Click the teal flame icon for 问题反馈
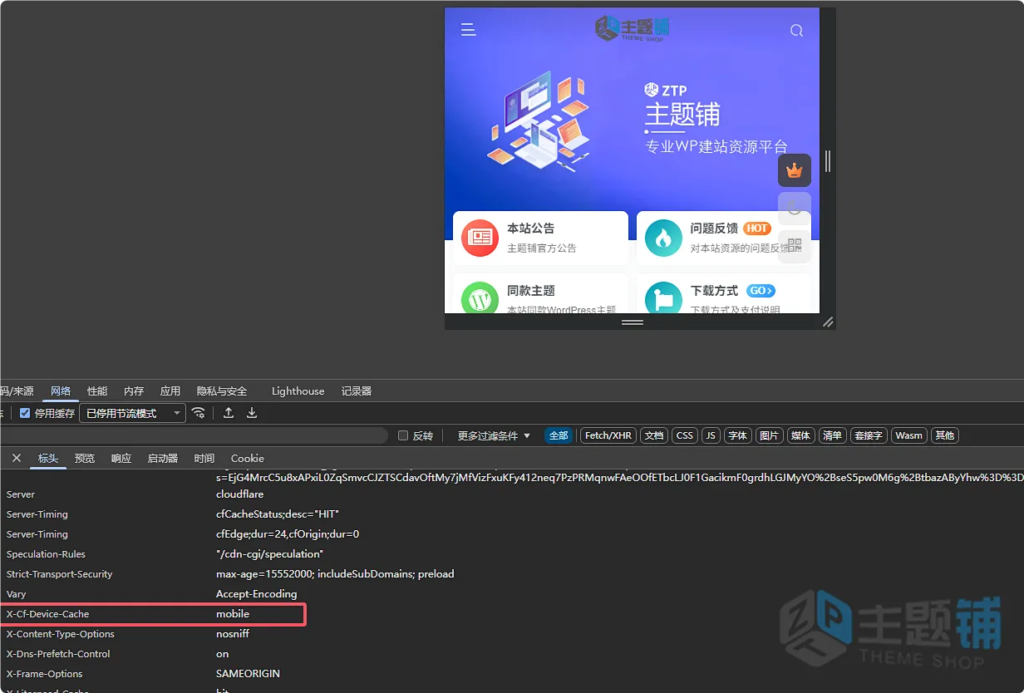The width and height of the screenshot is (1024, 693). click(663, 238)
